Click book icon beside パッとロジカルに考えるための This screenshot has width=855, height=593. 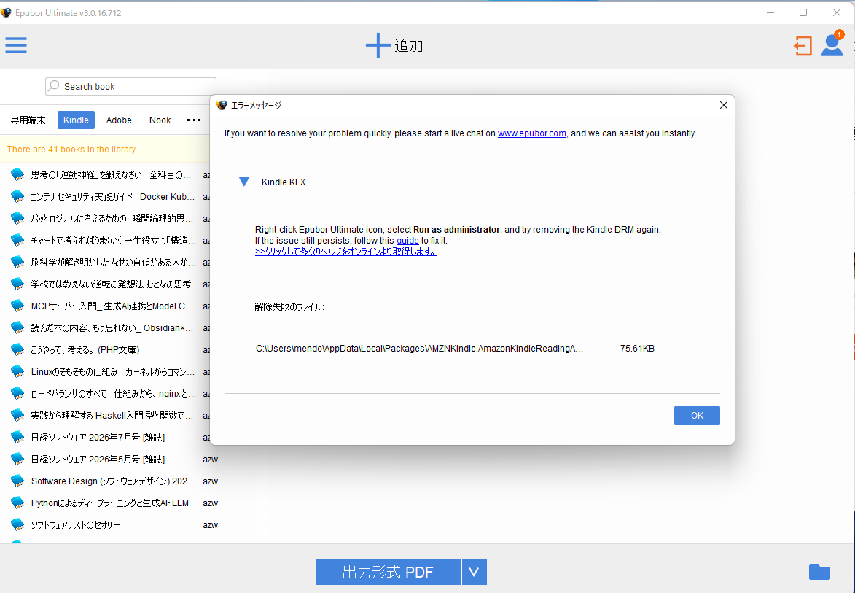pyautogui.click(x=17, y=218)
